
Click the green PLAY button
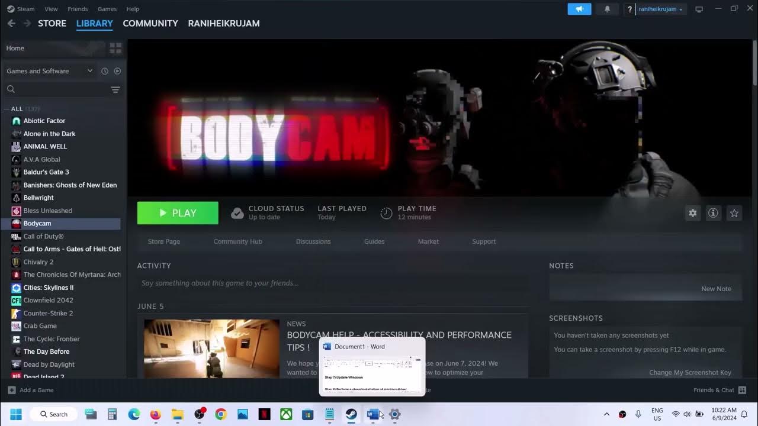(x=178, y=213)
